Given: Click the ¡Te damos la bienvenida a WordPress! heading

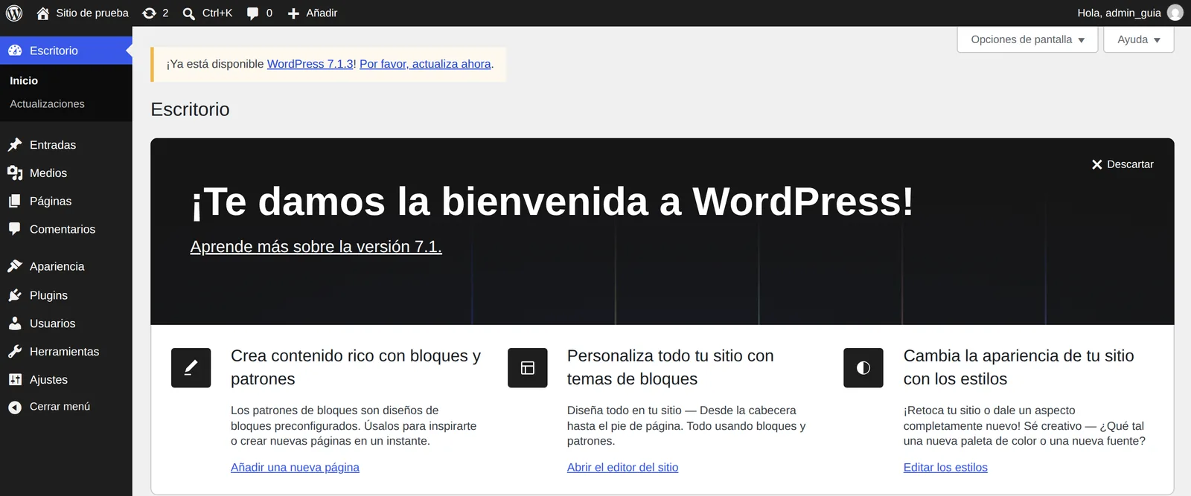Looking at the screenshot, I should pyautogui.click(x=552, y=201).
